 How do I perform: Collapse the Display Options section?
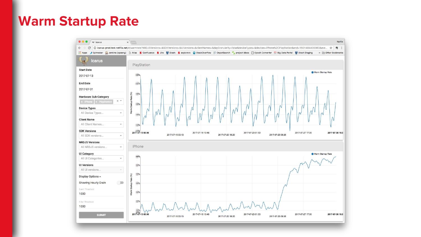[90, 177]
